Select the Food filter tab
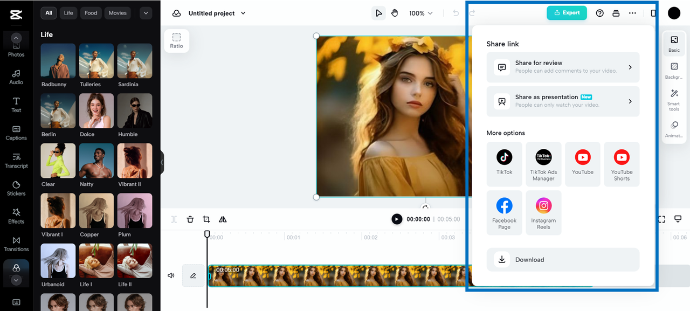This screenshot has height=311, width=690. coord(91,13)
